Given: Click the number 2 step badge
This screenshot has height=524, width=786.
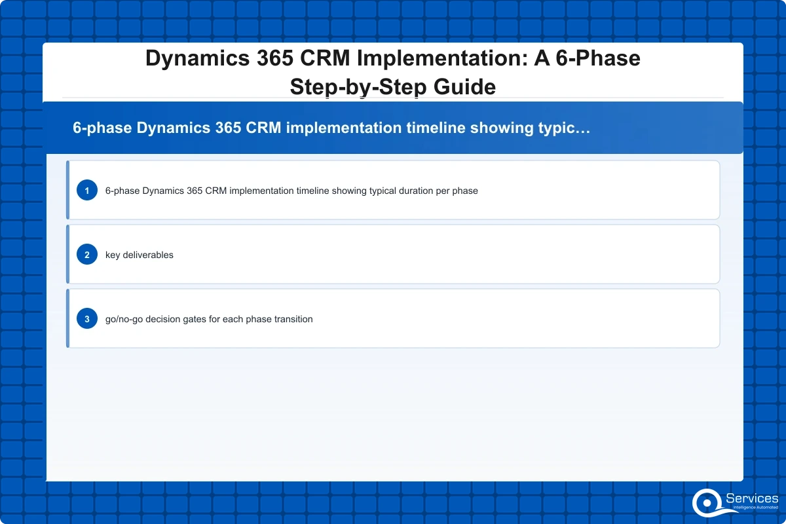Looking at the screenshot, I should (87, 255).
